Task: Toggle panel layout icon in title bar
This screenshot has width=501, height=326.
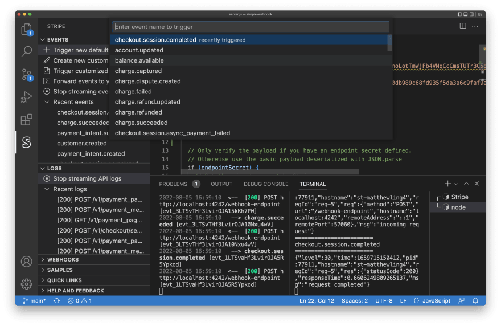Action: (x=466, y=14)
